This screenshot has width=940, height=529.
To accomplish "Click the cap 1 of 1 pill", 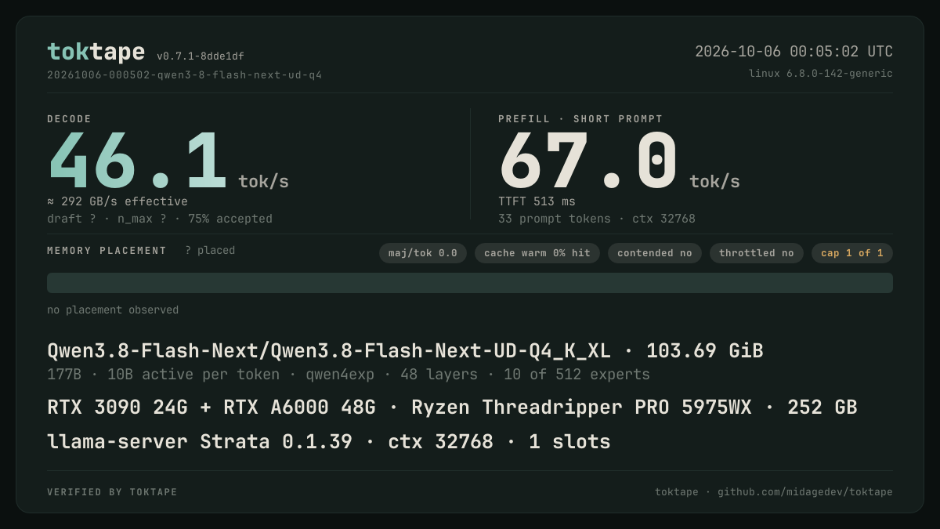I will (852, 253).
